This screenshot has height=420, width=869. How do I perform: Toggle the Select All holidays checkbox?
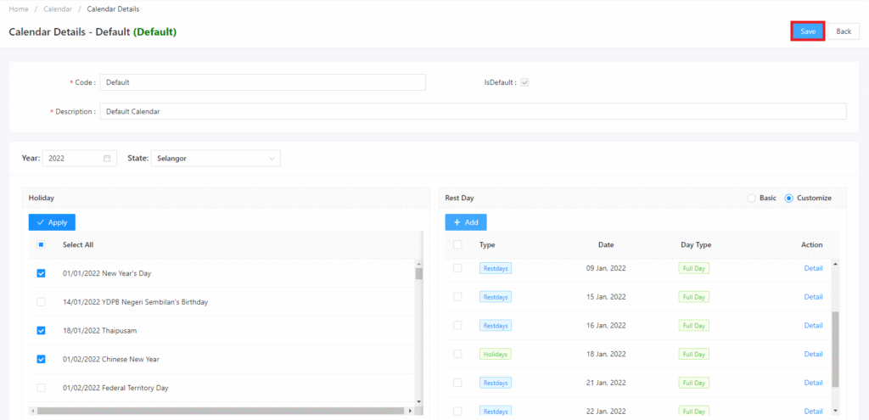point(42,244)
